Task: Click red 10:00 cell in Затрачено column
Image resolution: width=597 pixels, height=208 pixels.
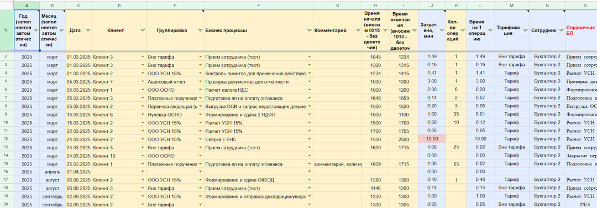Action: click(432, 139)
